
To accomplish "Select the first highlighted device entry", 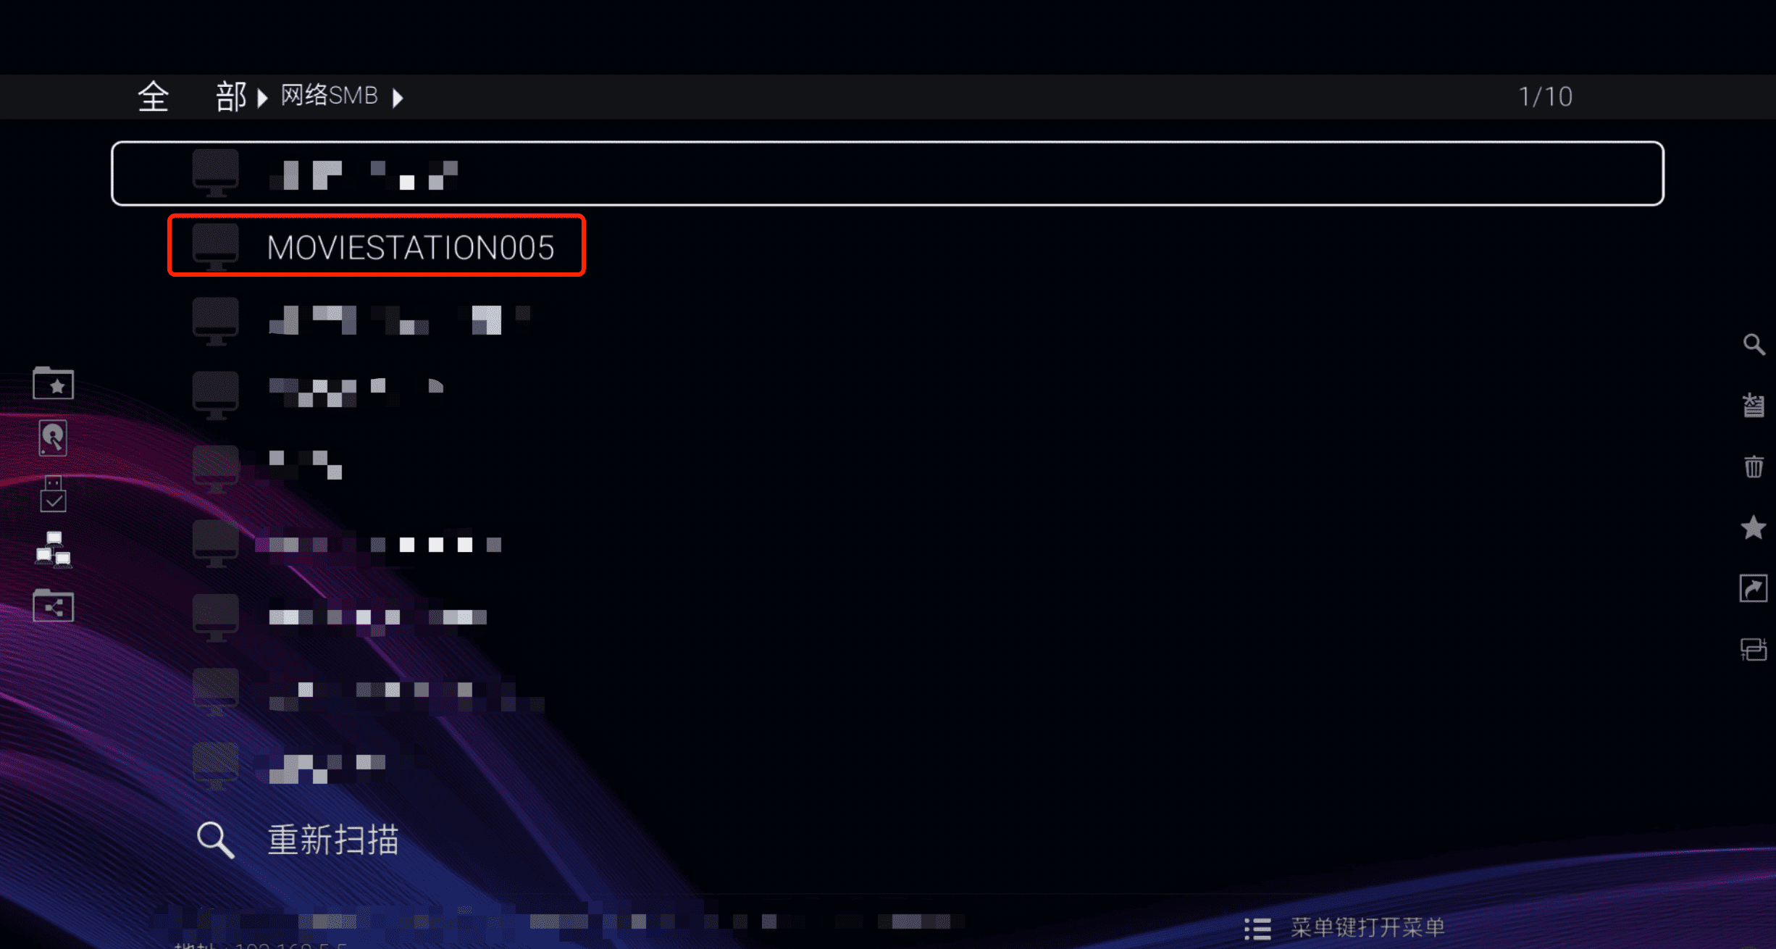I will tap(887, 174).
